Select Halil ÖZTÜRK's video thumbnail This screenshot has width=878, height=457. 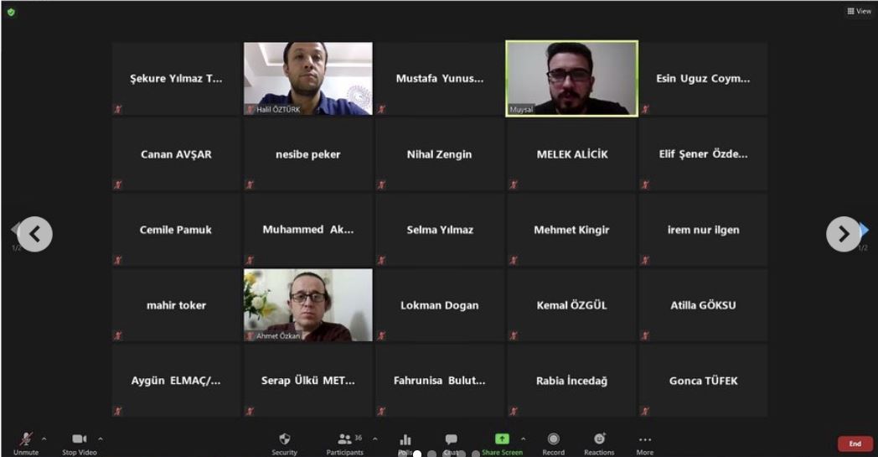(x=308, y=79)
